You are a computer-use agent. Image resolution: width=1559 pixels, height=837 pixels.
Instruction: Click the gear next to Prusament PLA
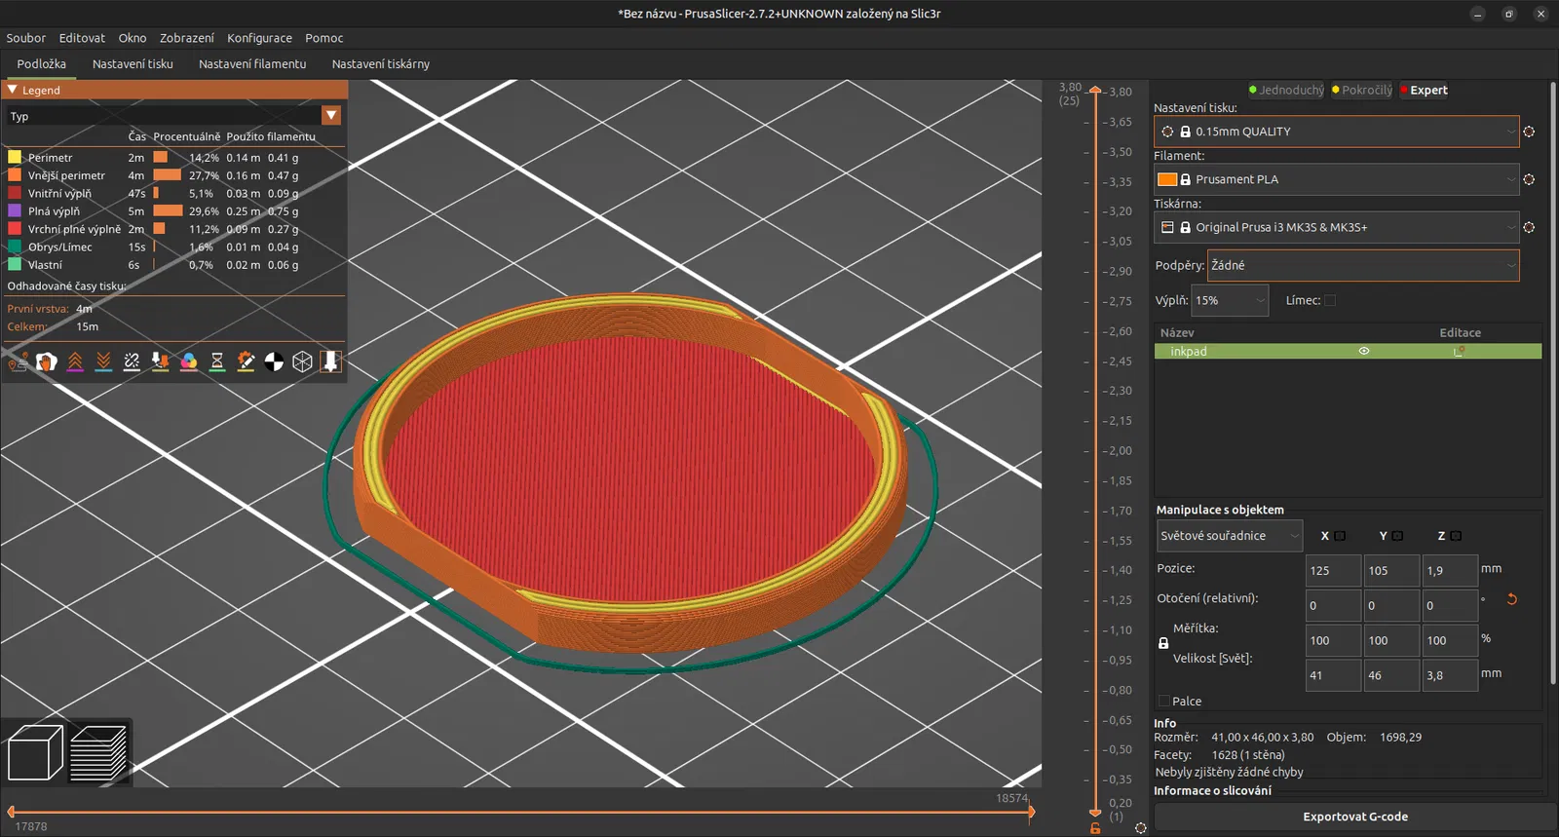(x=1529, y=179)
